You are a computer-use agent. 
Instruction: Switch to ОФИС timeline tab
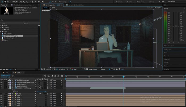pyautogui.click(x=7, y=73)
